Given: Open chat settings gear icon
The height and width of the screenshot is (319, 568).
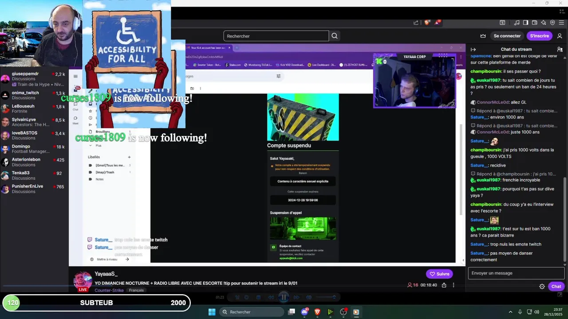Looking at the screenshot, I should coord(542,286).
